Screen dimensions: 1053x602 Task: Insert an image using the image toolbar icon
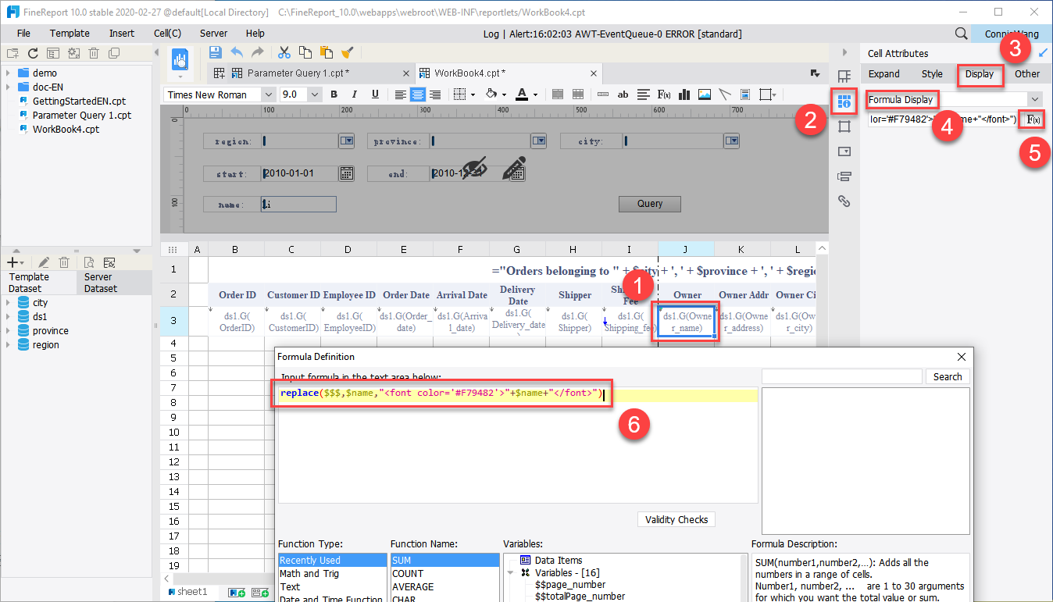coord(704,94)
